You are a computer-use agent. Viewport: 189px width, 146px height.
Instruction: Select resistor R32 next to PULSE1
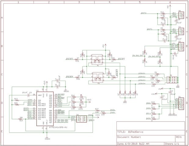coord(113,60)
